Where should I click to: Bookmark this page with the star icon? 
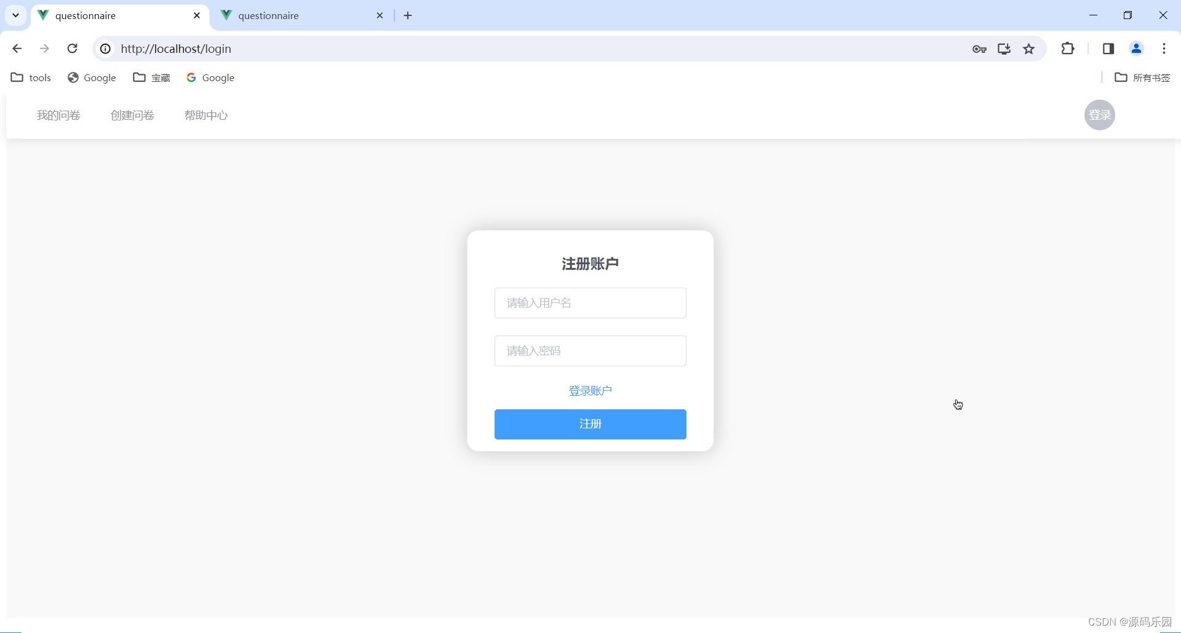coord(1029,49)
